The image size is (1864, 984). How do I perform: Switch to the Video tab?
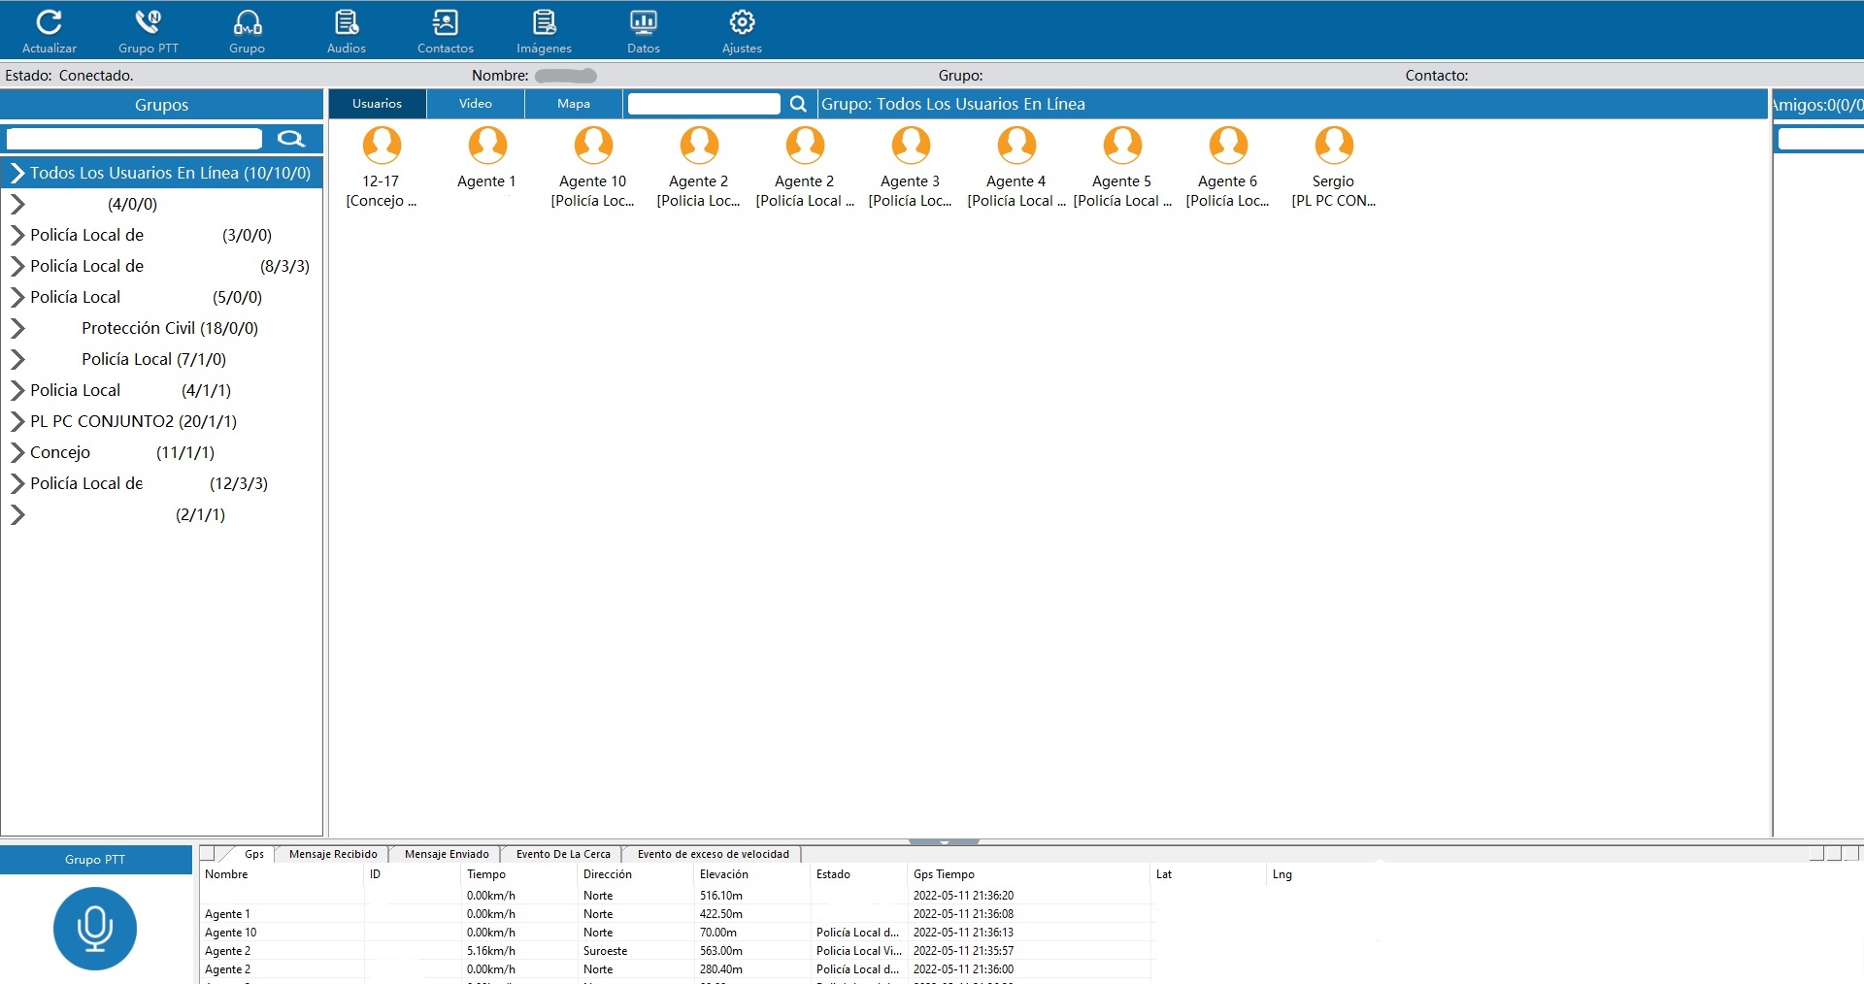(x=475, y=104)
